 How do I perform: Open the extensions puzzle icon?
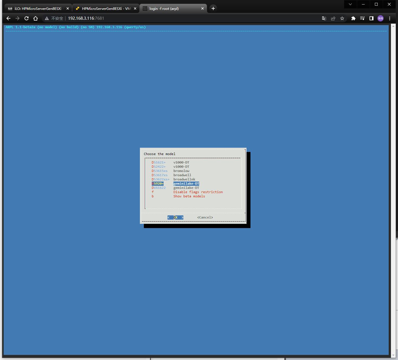pyautogui.click(x=353, y=18)
